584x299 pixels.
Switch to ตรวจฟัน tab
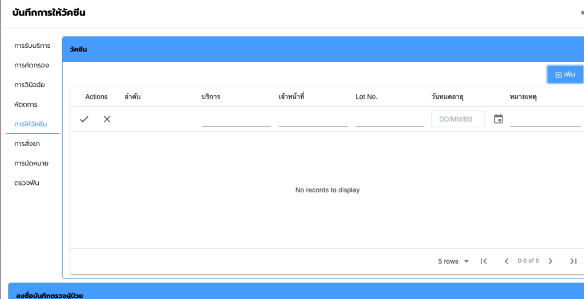click(26, 183)
